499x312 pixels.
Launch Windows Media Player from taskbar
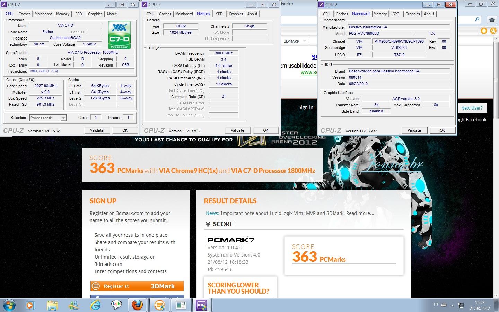click(30, 305)
